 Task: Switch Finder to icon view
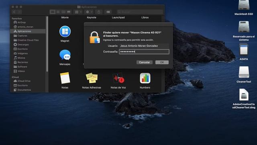tap(53, 12)
